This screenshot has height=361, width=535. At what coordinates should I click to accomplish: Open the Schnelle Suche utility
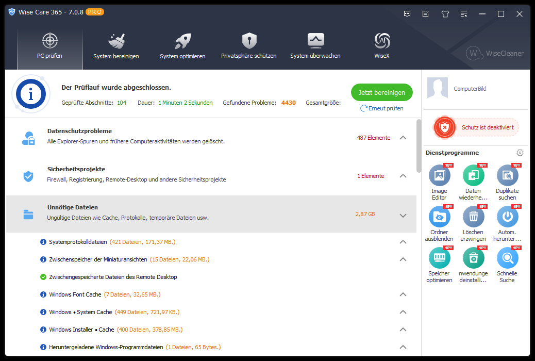tap(507, 265)
